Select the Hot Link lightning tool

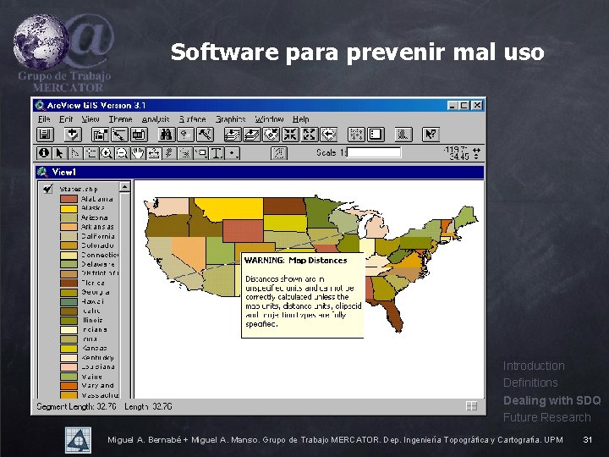click(x=169, y=153)
